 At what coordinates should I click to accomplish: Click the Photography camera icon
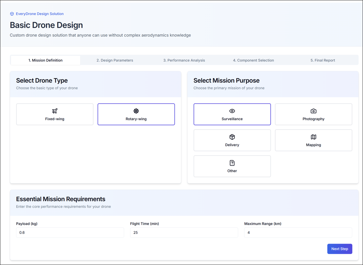pyautogui.click(x=313, y=111)
